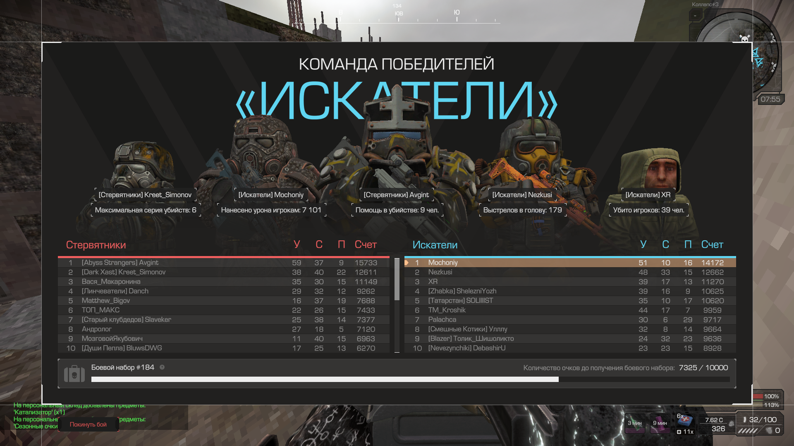Click the purple canister buff showing 9 мин
The width and height of the screenshot is (794, 446).
pos(660,423)
